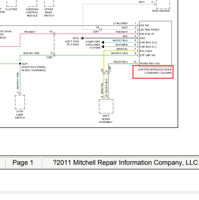199x200 pixels.
Task: Select the SHIFT LEVER ASSEMBLY label
Action: click(x=106, y=119)
